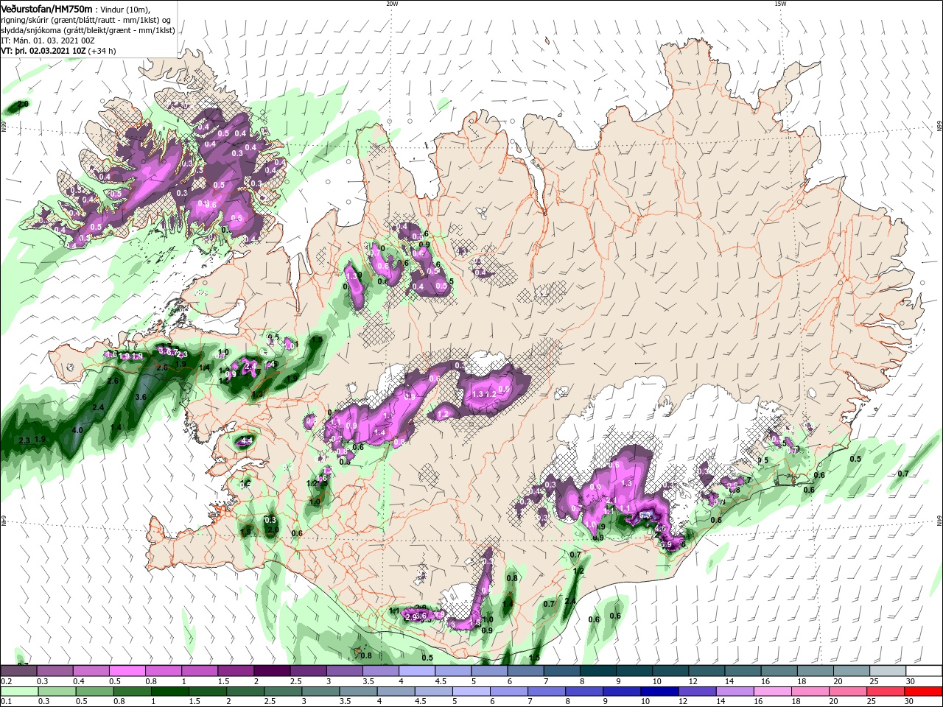Select the 'IT: Mán. 01. 03. 2021 00Z' line
This screenshot has width=943, height=707.
coord(47,41)
